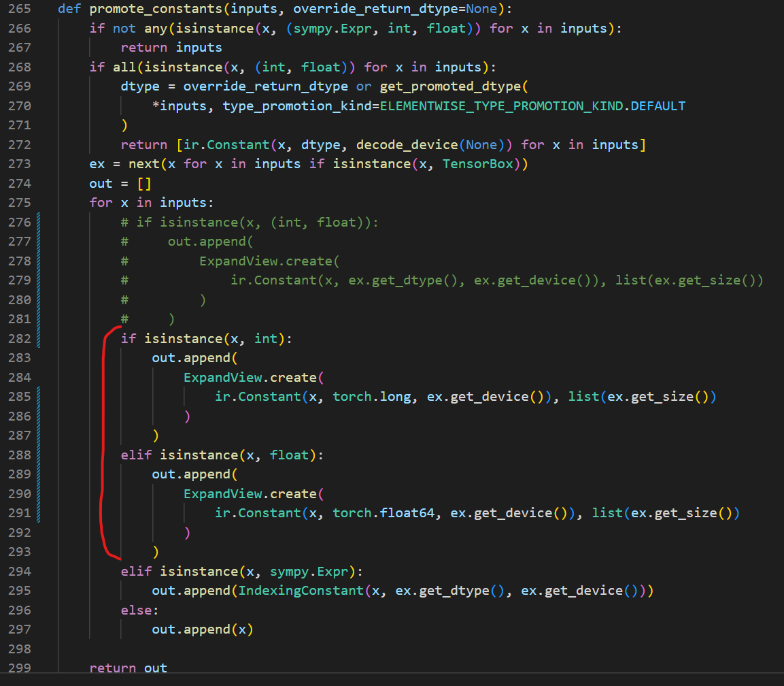The image size is (784, 686).
Task: Click 'for x in inputs:' on line 275
Action: pos(152,203)
